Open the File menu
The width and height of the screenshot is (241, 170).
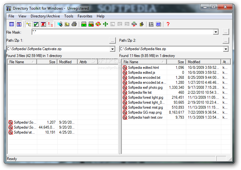click(x=11, y=16)
